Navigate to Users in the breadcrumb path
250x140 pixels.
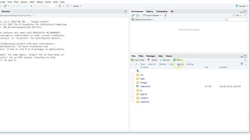143,64
